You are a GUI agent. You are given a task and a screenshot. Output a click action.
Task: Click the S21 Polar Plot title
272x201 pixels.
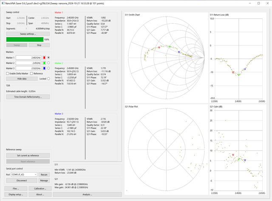pos(131,107)
